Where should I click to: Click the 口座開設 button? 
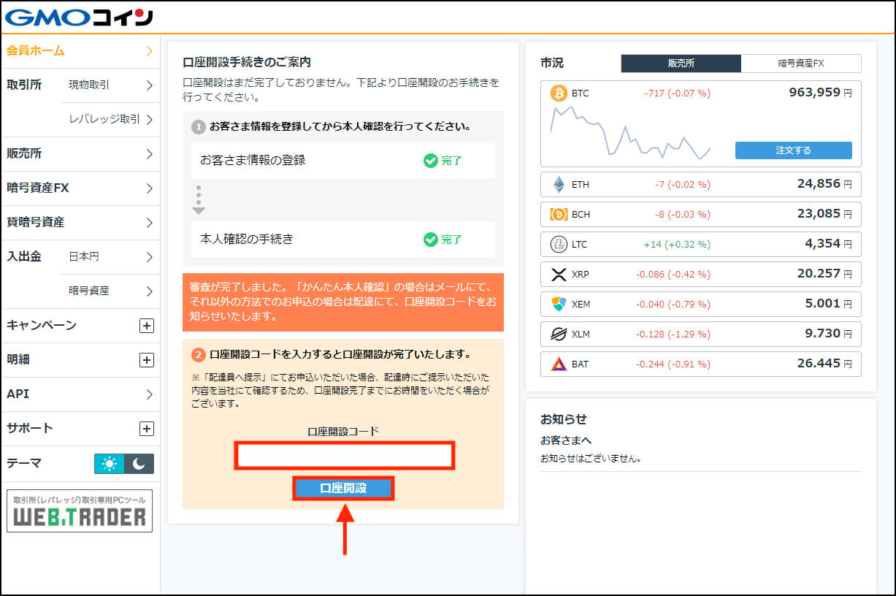(x=343, y=489)
